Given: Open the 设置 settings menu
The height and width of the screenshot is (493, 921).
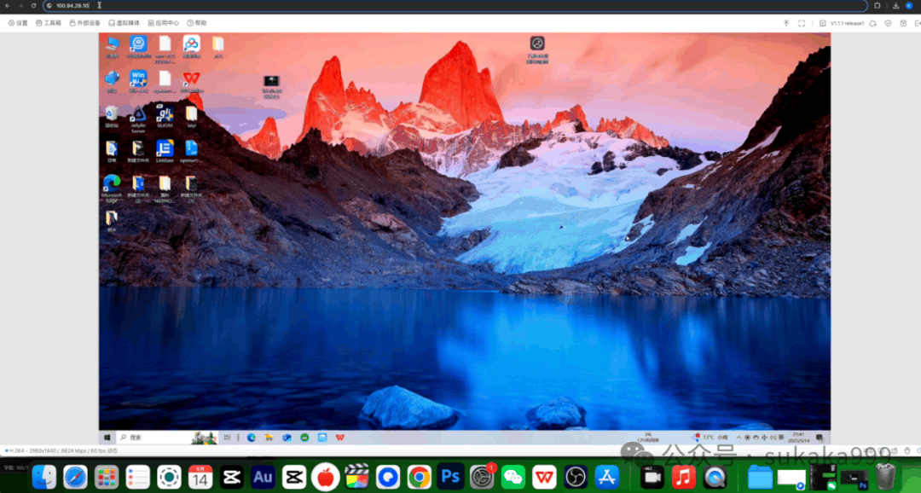Looking at the screenshot, I should 18,23.
